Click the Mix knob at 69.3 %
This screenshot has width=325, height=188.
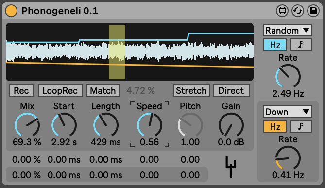[x=27, y=125]
